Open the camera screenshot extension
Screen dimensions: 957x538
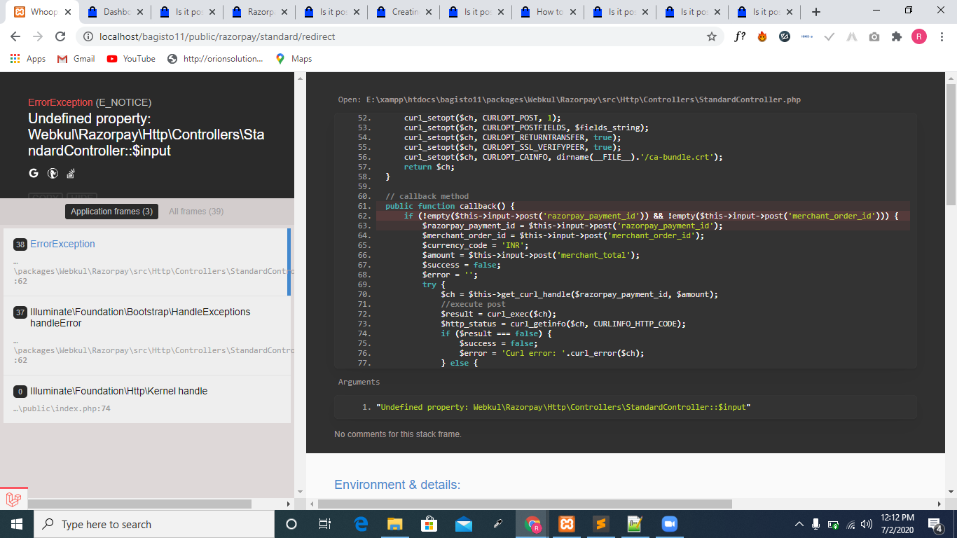[874, 36]
